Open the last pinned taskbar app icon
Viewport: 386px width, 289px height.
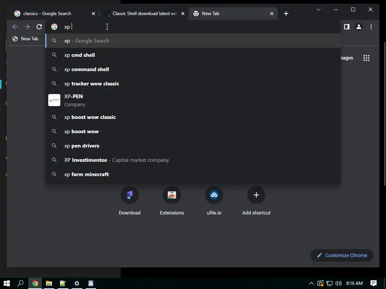(91, 283)
